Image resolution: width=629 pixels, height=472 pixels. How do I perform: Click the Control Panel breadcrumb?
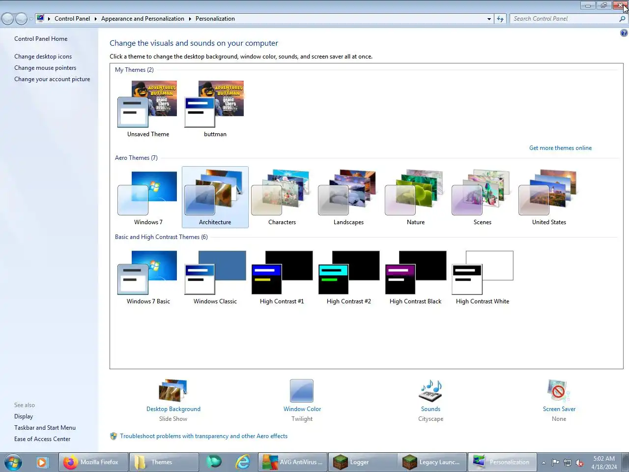coord(72,19)
